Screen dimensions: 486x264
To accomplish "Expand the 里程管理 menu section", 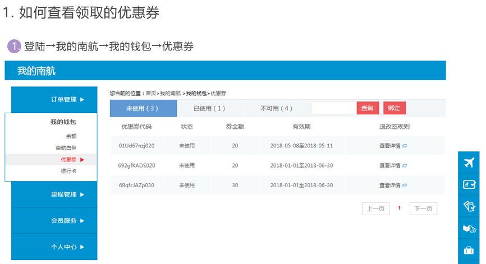I will pos(67,194).
